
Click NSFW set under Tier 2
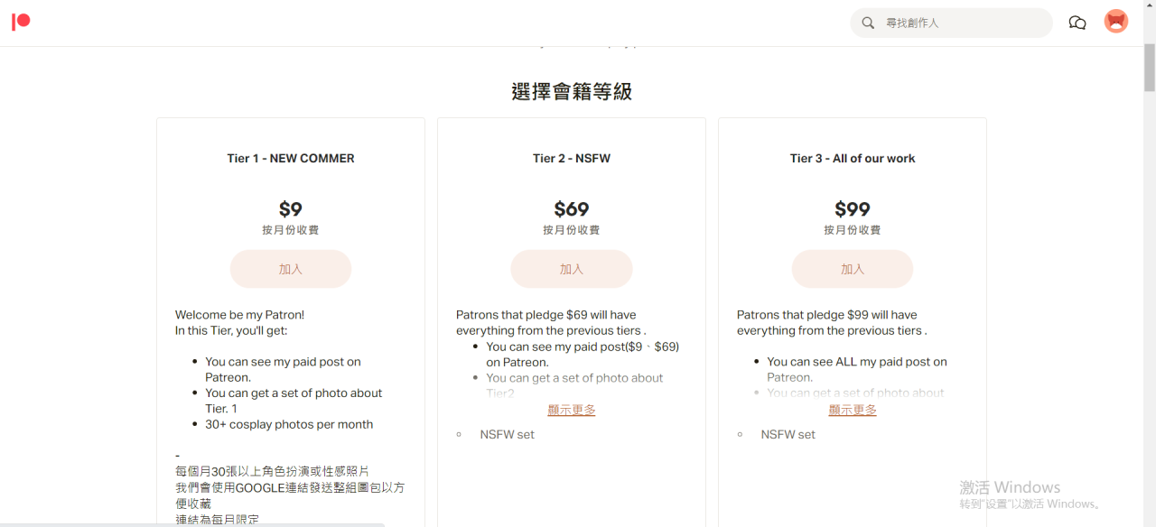point(507,434)
